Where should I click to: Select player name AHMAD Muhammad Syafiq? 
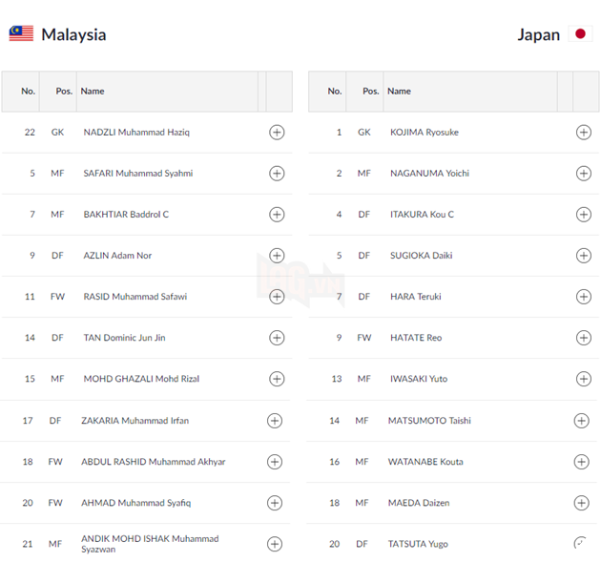click(x=136, y=503)
